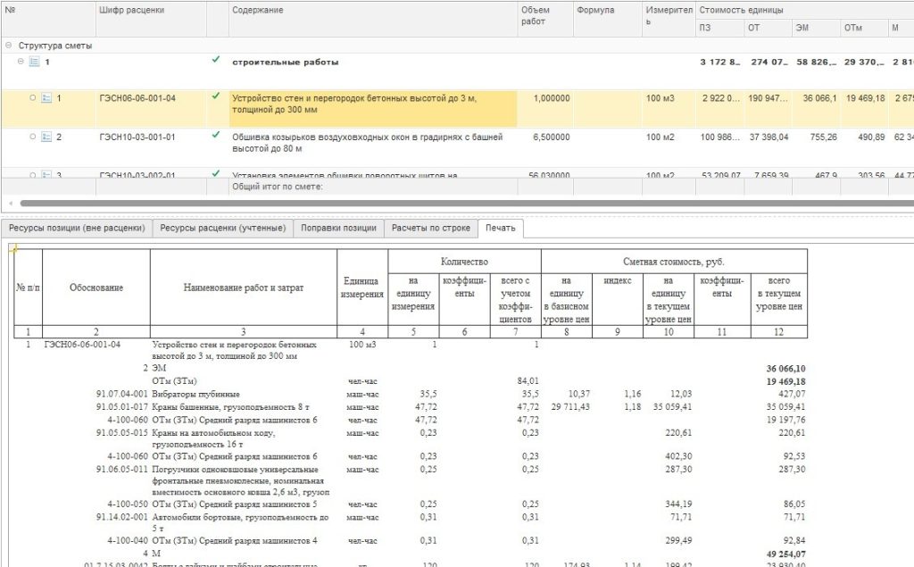This screenshot has width=914, height=567.
Task: Select the radio circle for position 2
Action: click(x=33, y=138)
